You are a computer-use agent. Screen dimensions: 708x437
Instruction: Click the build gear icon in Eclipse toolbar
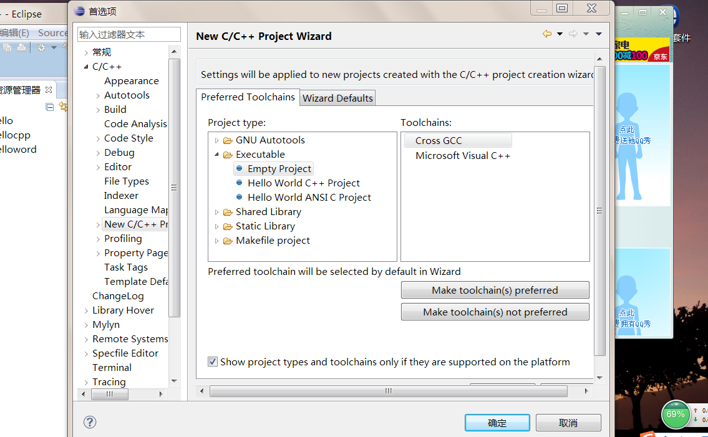click(x=41, y=47)
